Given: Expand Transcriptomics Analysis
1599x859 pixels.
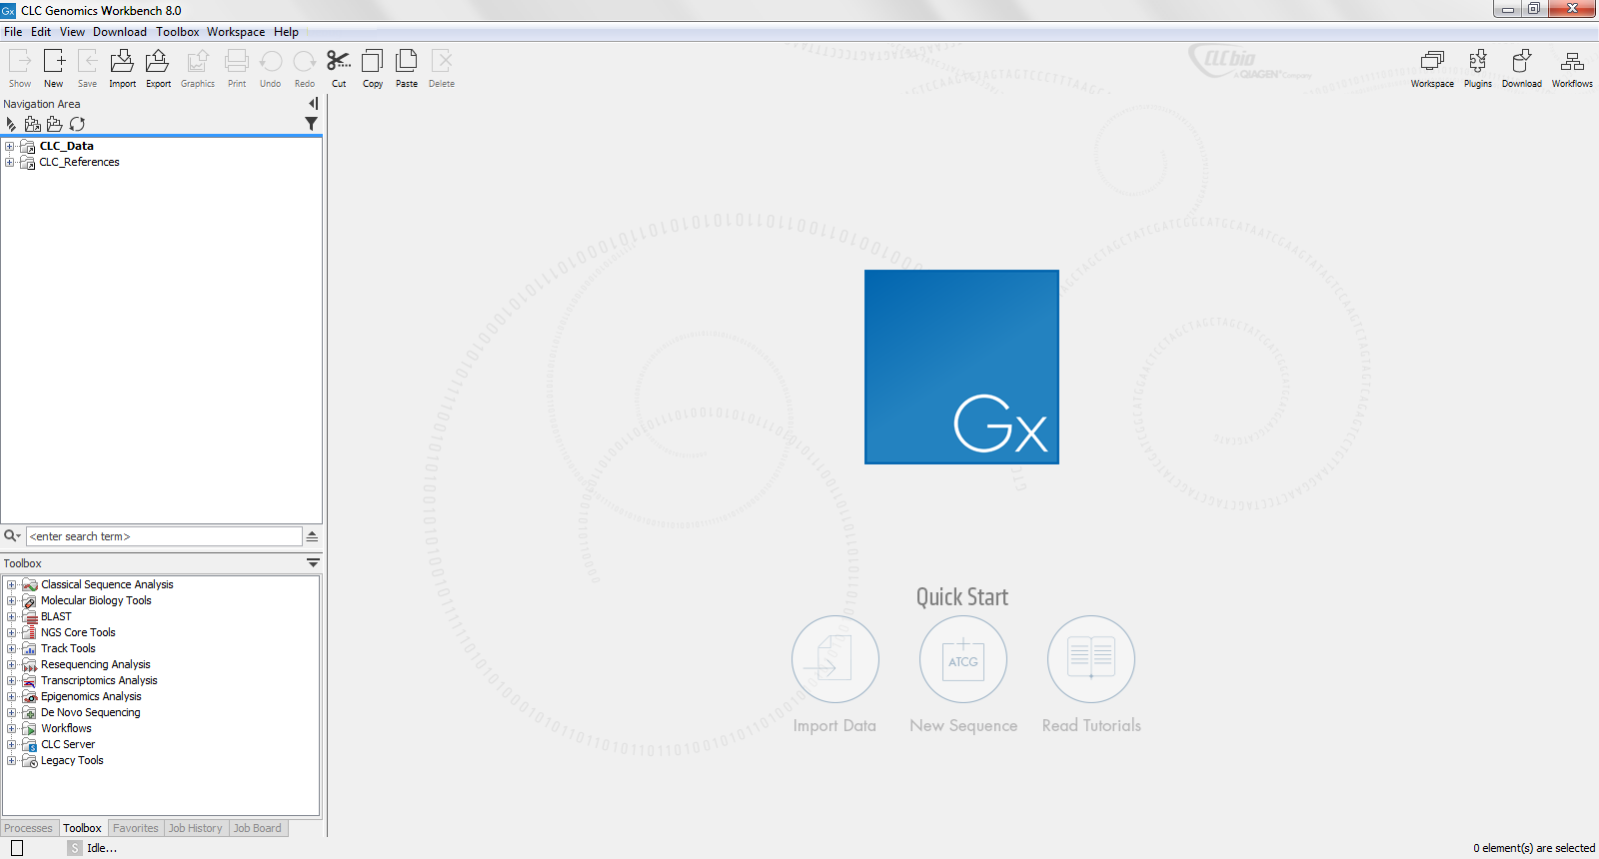Looking at the screenshot, I should (12, 680).
